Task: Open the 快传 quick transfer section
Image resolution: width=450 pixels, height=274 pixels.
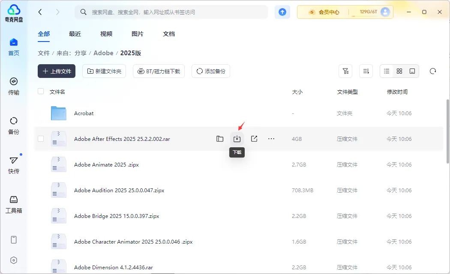Action: tap(13, 165)
